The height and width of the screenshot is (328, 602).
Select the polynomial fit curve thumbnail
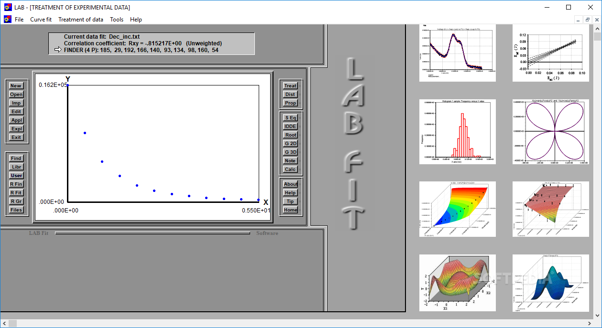pyautogui.click(x=458, y=53)
